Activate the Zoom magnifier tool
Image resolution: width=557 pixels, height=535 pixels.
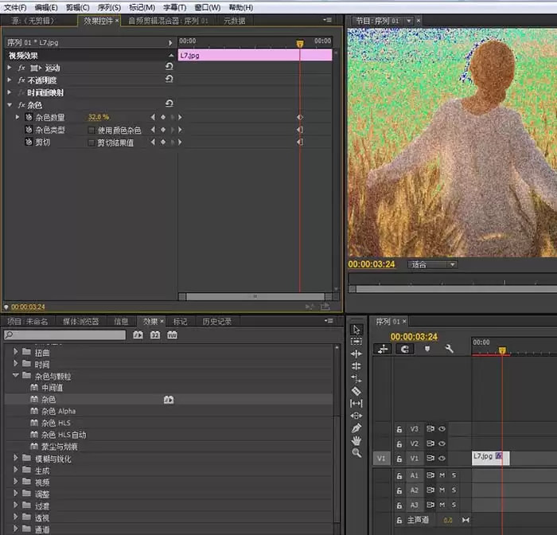pos(356,453)
